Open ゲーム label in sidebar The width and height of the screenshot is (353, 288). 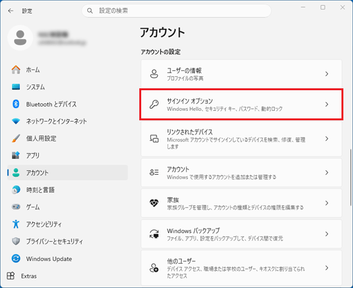(x=33, y=207)
